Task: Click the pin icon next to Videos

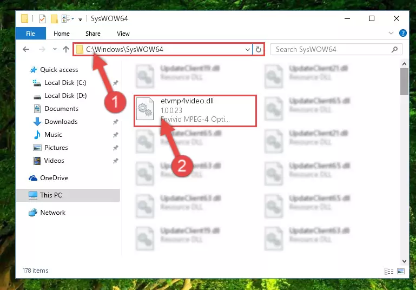Action: (x=115, y=161)
